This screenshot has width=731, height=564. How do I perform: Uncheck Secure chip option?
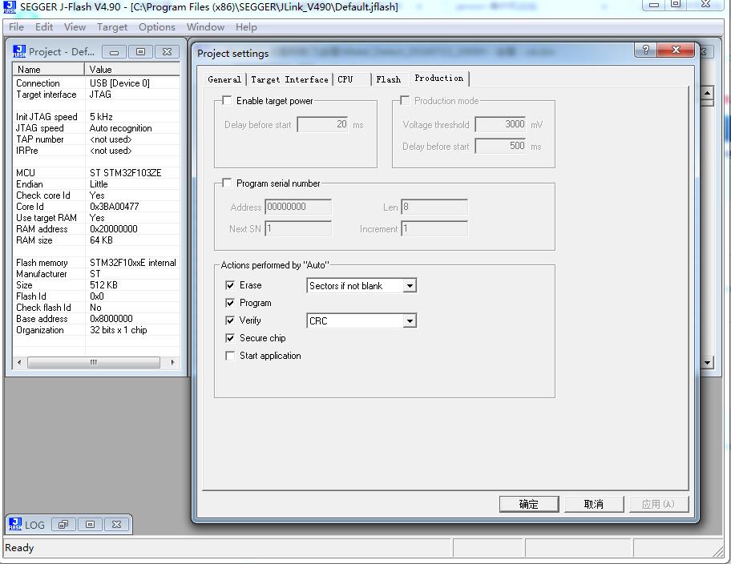(230, 338)
